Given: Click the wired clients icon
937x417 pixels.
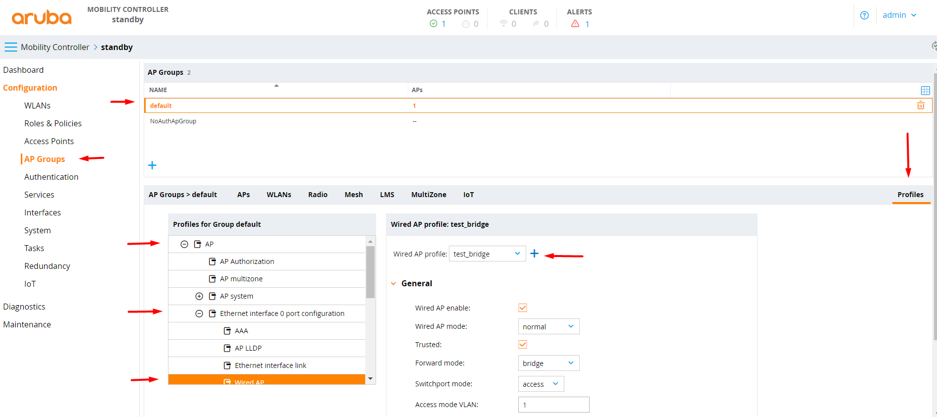Looking at the screenshot, I should tap(536, 24).
